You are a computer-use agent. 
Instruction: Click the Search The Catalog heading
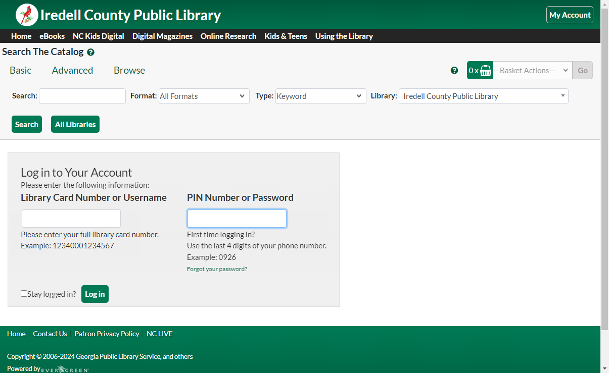(x=43, y=51)
